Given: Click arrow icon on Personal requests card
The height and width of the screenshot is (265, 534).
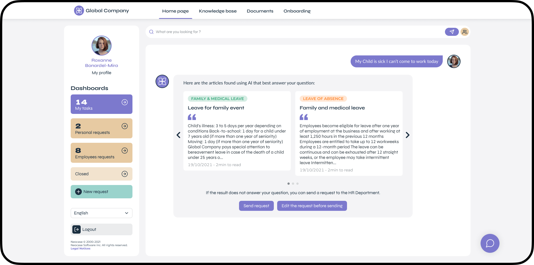Looking at the screenshot, I should click(x=125, y=126).
